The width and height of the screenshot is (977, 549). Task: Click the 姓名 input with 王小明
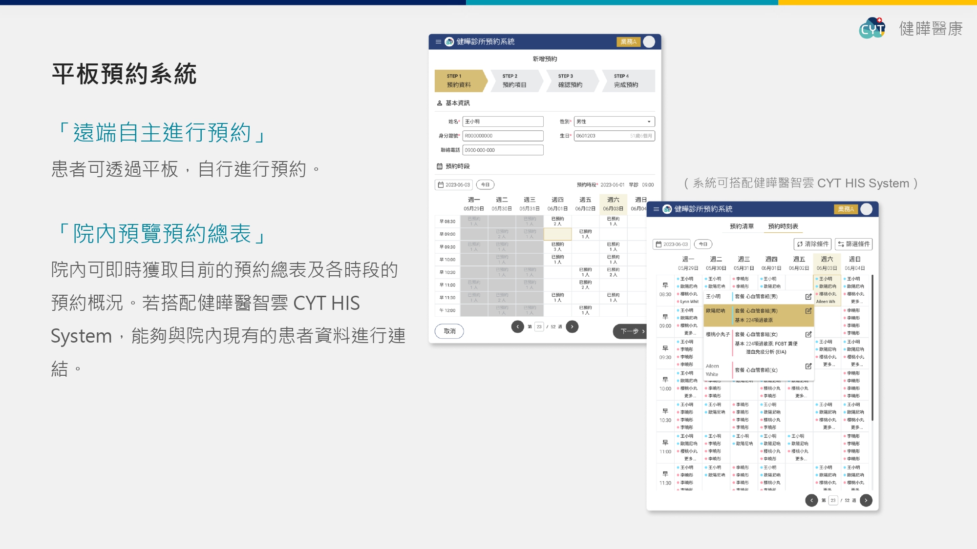[503, 122]
